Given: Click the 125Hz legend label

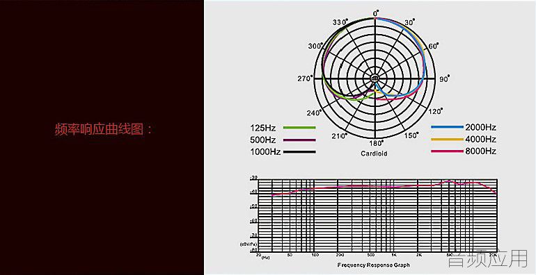Looking at the screenshot, I should 263,128.
